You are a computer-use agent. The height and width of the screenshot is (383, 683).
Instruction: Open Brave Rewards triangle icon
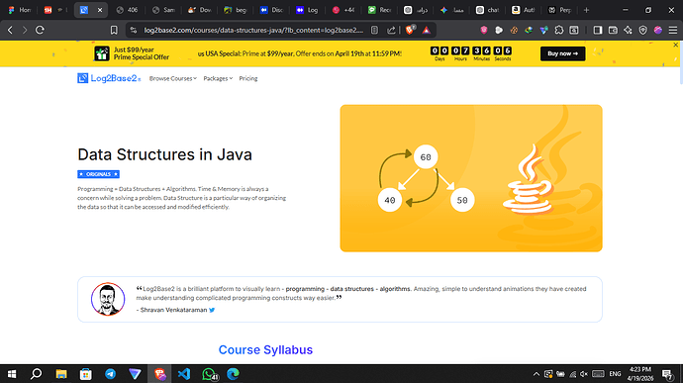(x=426, y=30)
